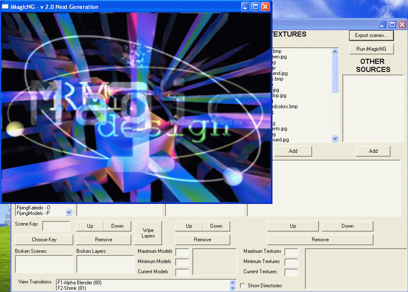The height and width of the screenshot is (292, 408).
Task: Click Remove button right of Wipe Layers
Action: pyautogui.click(x=203, y=240)
